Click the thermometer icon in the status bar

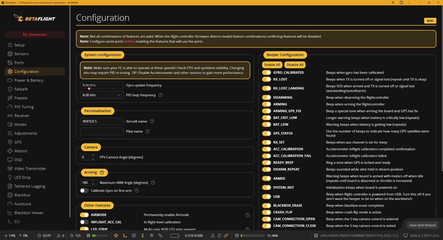point(143,236)
